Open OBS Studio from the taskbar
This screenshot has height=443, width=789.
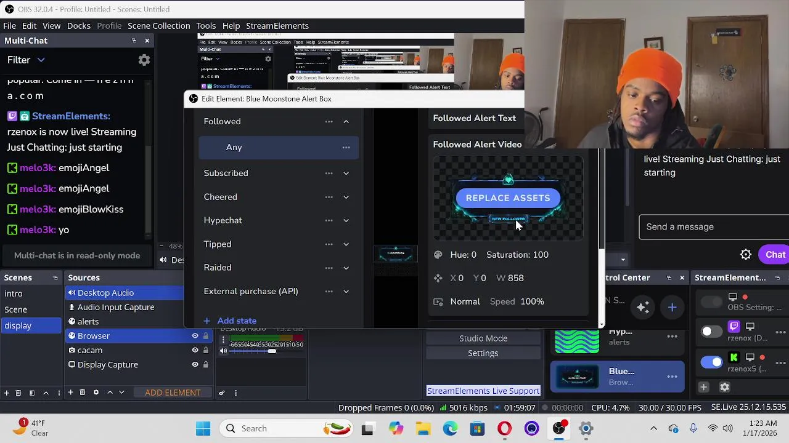pyautogui.click(x=559, y=428)
